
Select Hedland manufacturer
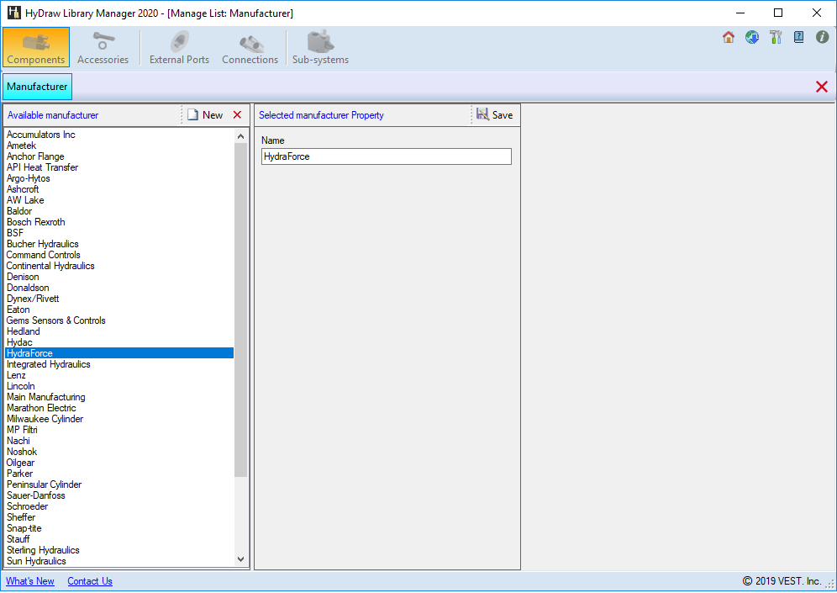(x=119, y=331)
